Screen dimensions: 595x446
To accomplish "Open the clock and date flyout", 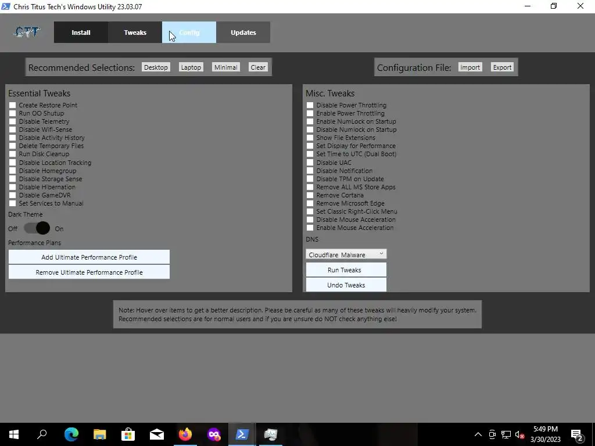I will point(545,434).
